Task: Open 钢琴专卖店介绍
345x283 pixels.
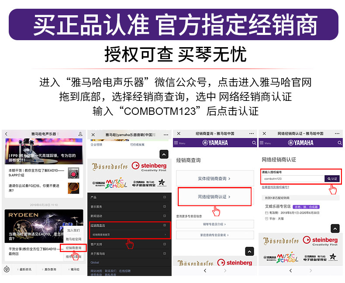Action: click(x=215, y=224)
